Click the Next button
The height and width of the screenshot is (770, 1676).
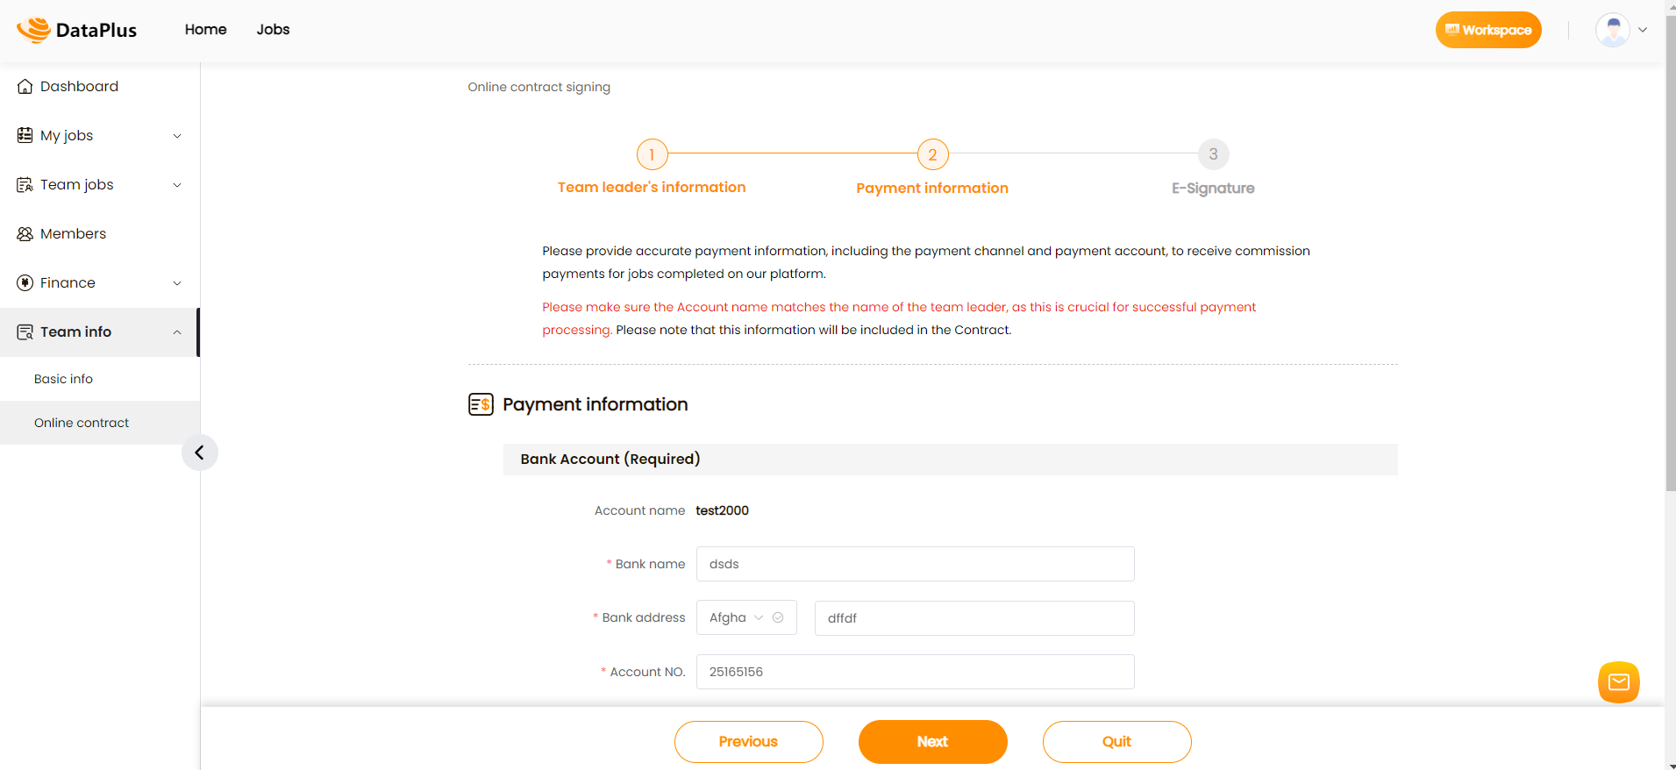tap(932, 742)
